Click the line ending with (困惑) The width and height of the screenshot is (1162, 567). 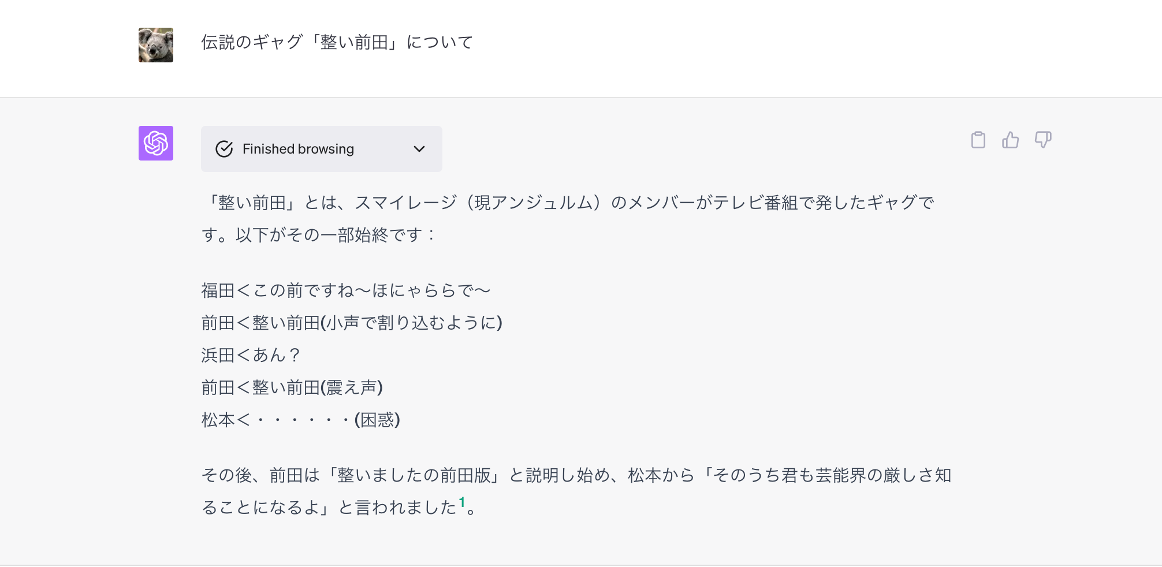[301, 420]
